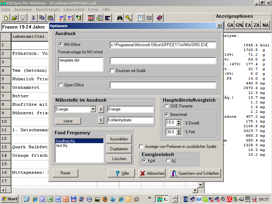Open the Energie nutrient dropdown
272x204 pixels.
click(93, 109)
